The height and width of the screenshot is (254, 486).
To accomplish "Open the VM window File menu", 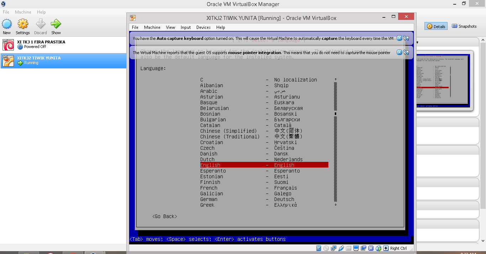I will coord(135,27).
